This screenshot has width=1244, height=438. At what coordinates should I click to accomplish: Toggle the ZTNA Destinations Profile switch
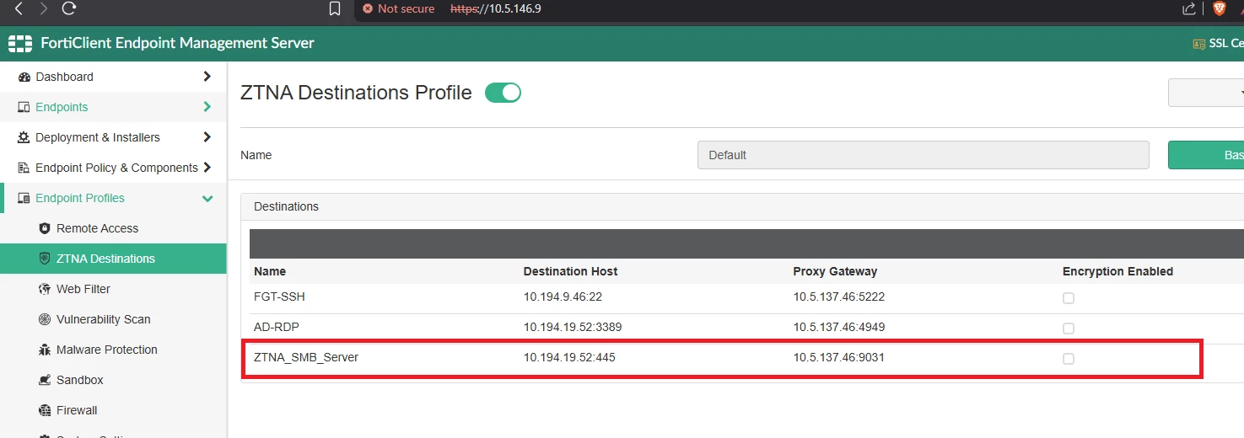[x=504, y=93]
